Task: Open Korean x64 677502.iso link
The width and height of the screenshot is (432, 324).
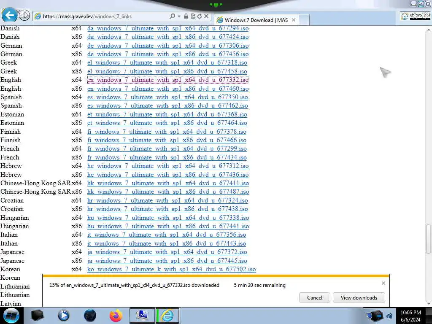Action: 171,270
